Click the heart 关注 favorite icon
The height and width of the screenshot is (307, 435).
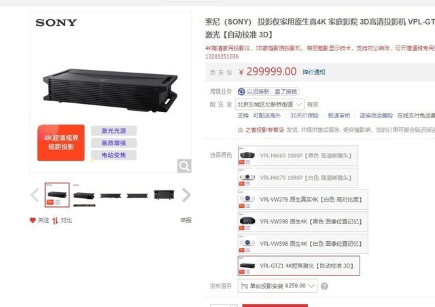coord(33,220)
